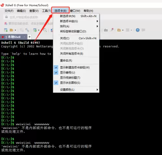This screenshot has height=155, width=162.
Task: Expand the 新选项卡组(G) submenu
Action: (76, 21)
